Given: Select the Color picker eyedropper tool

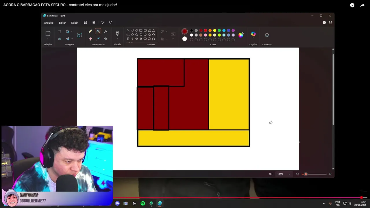Looking at the screenshot, I should (x=98, y=39).
